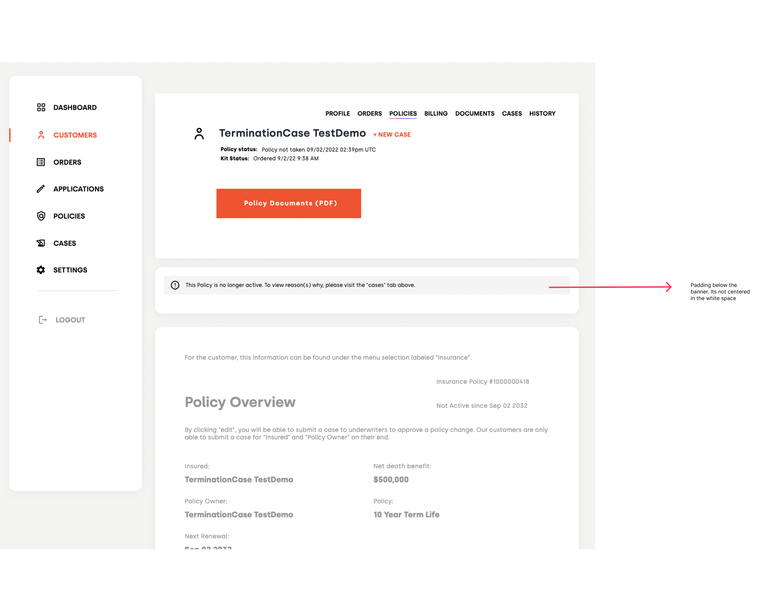Click the 10 Year Term Life policy value
This screenshot has height=615, width=784.
pyautogui.click(x=406, y=515)
